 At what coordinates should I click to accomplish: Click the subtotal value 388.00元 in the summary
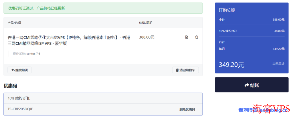pos(278,19)
